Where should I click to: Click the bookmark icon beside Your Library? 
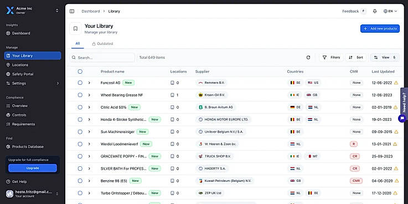click(75, 29)
